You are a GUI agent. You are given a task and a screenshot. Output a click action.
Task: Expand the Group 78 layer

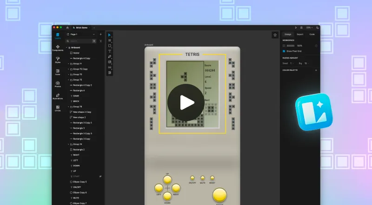tap(68, 107)
